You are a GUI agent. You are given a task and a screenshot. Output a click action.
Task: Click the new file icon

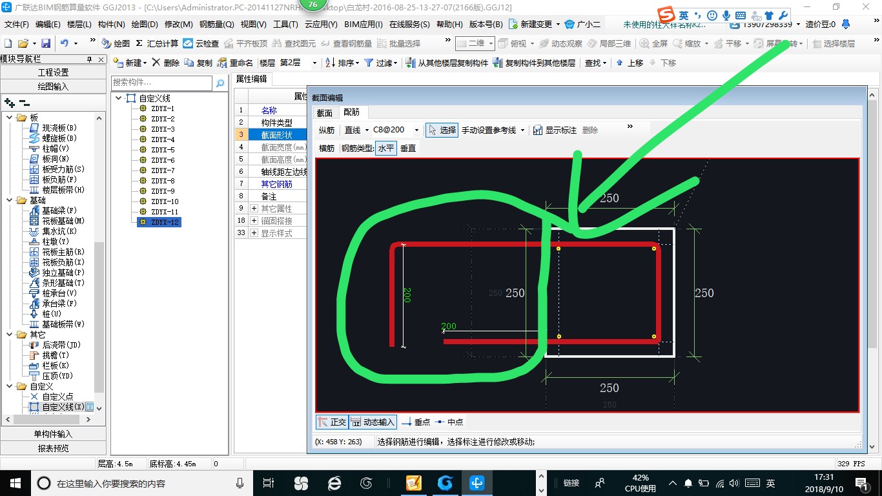point(8,43)
